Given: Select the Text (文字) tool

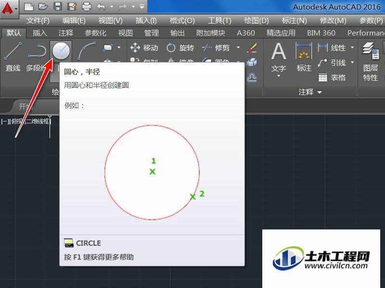Looking at the screenshot, I should 279,58.
